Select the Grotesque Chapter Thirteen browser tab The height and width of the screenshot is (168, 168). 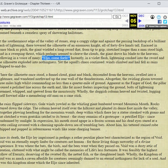[x=30, y=4]
